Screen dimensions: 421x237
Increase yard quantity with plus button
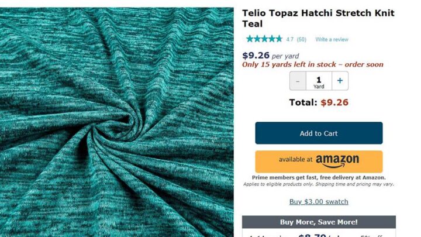point(340,81)
